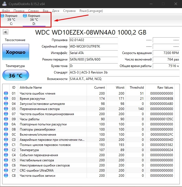This screenshot has width=182, height=187.
Task: Click the power-on hours value 7516 ч
Action: click(x=166, y=66)
